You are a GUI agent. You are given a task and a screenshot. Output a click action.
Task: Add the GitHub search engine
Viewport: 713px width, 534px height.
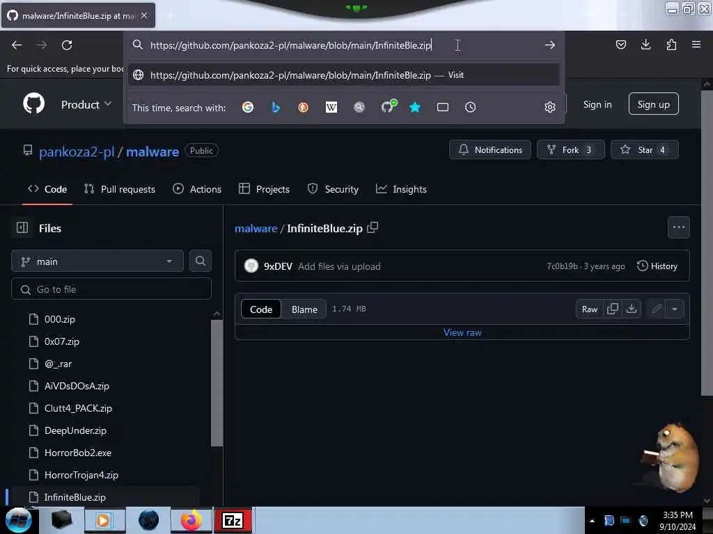388,106
